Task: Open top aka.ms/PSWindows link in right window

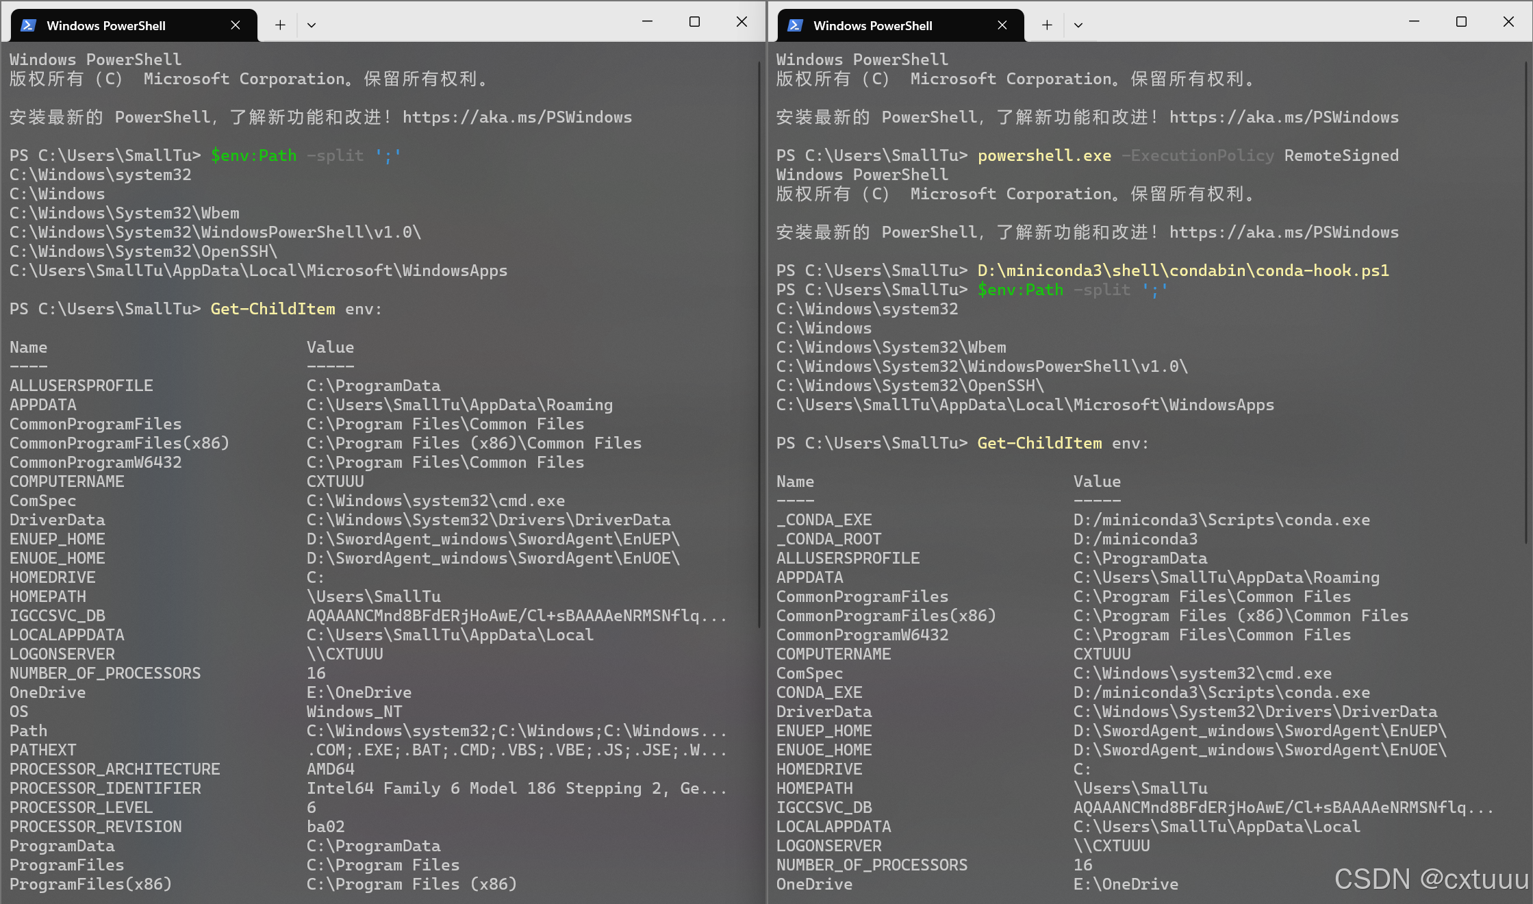Action: [x=1284, y=117]
